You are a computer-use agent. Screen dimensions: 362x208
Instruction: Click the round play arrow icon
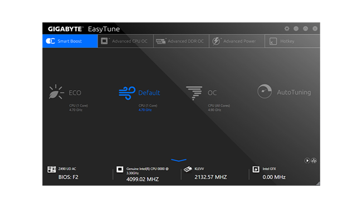click(x=307, y=161)
